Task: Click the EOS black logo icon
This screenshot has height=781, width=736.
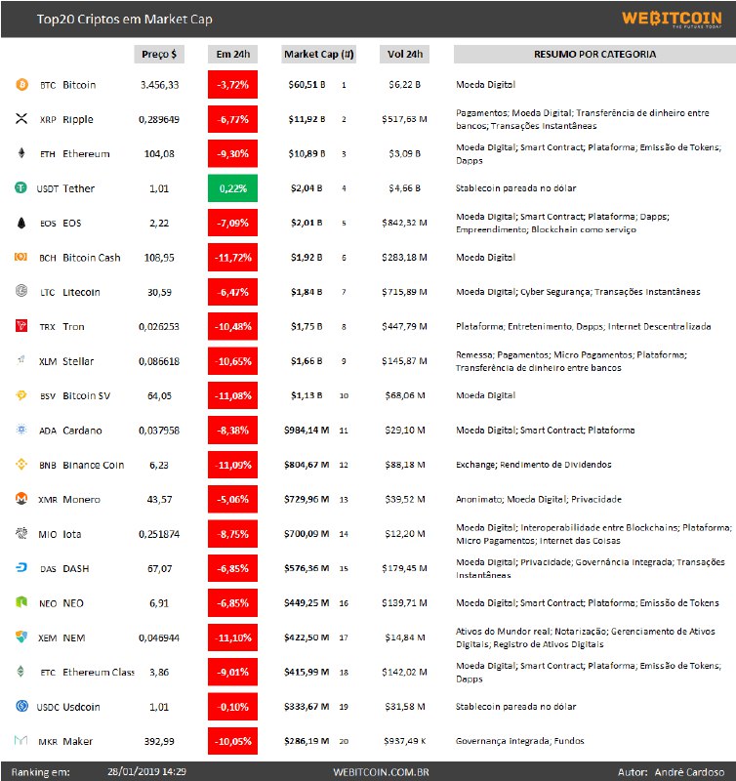Action: (x=21, y=223)
